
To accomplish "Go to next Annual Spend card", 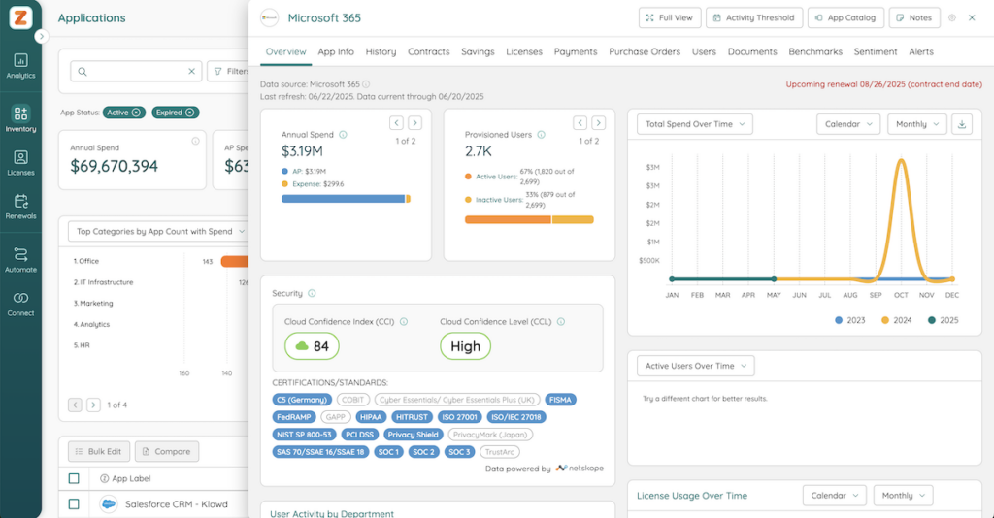I will (x=414, y=123).
